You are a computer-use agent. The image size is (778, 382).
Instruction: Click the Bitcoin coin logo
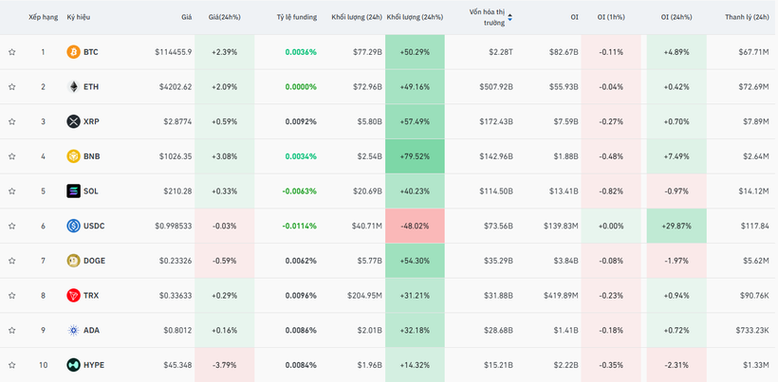click(73, 52)
